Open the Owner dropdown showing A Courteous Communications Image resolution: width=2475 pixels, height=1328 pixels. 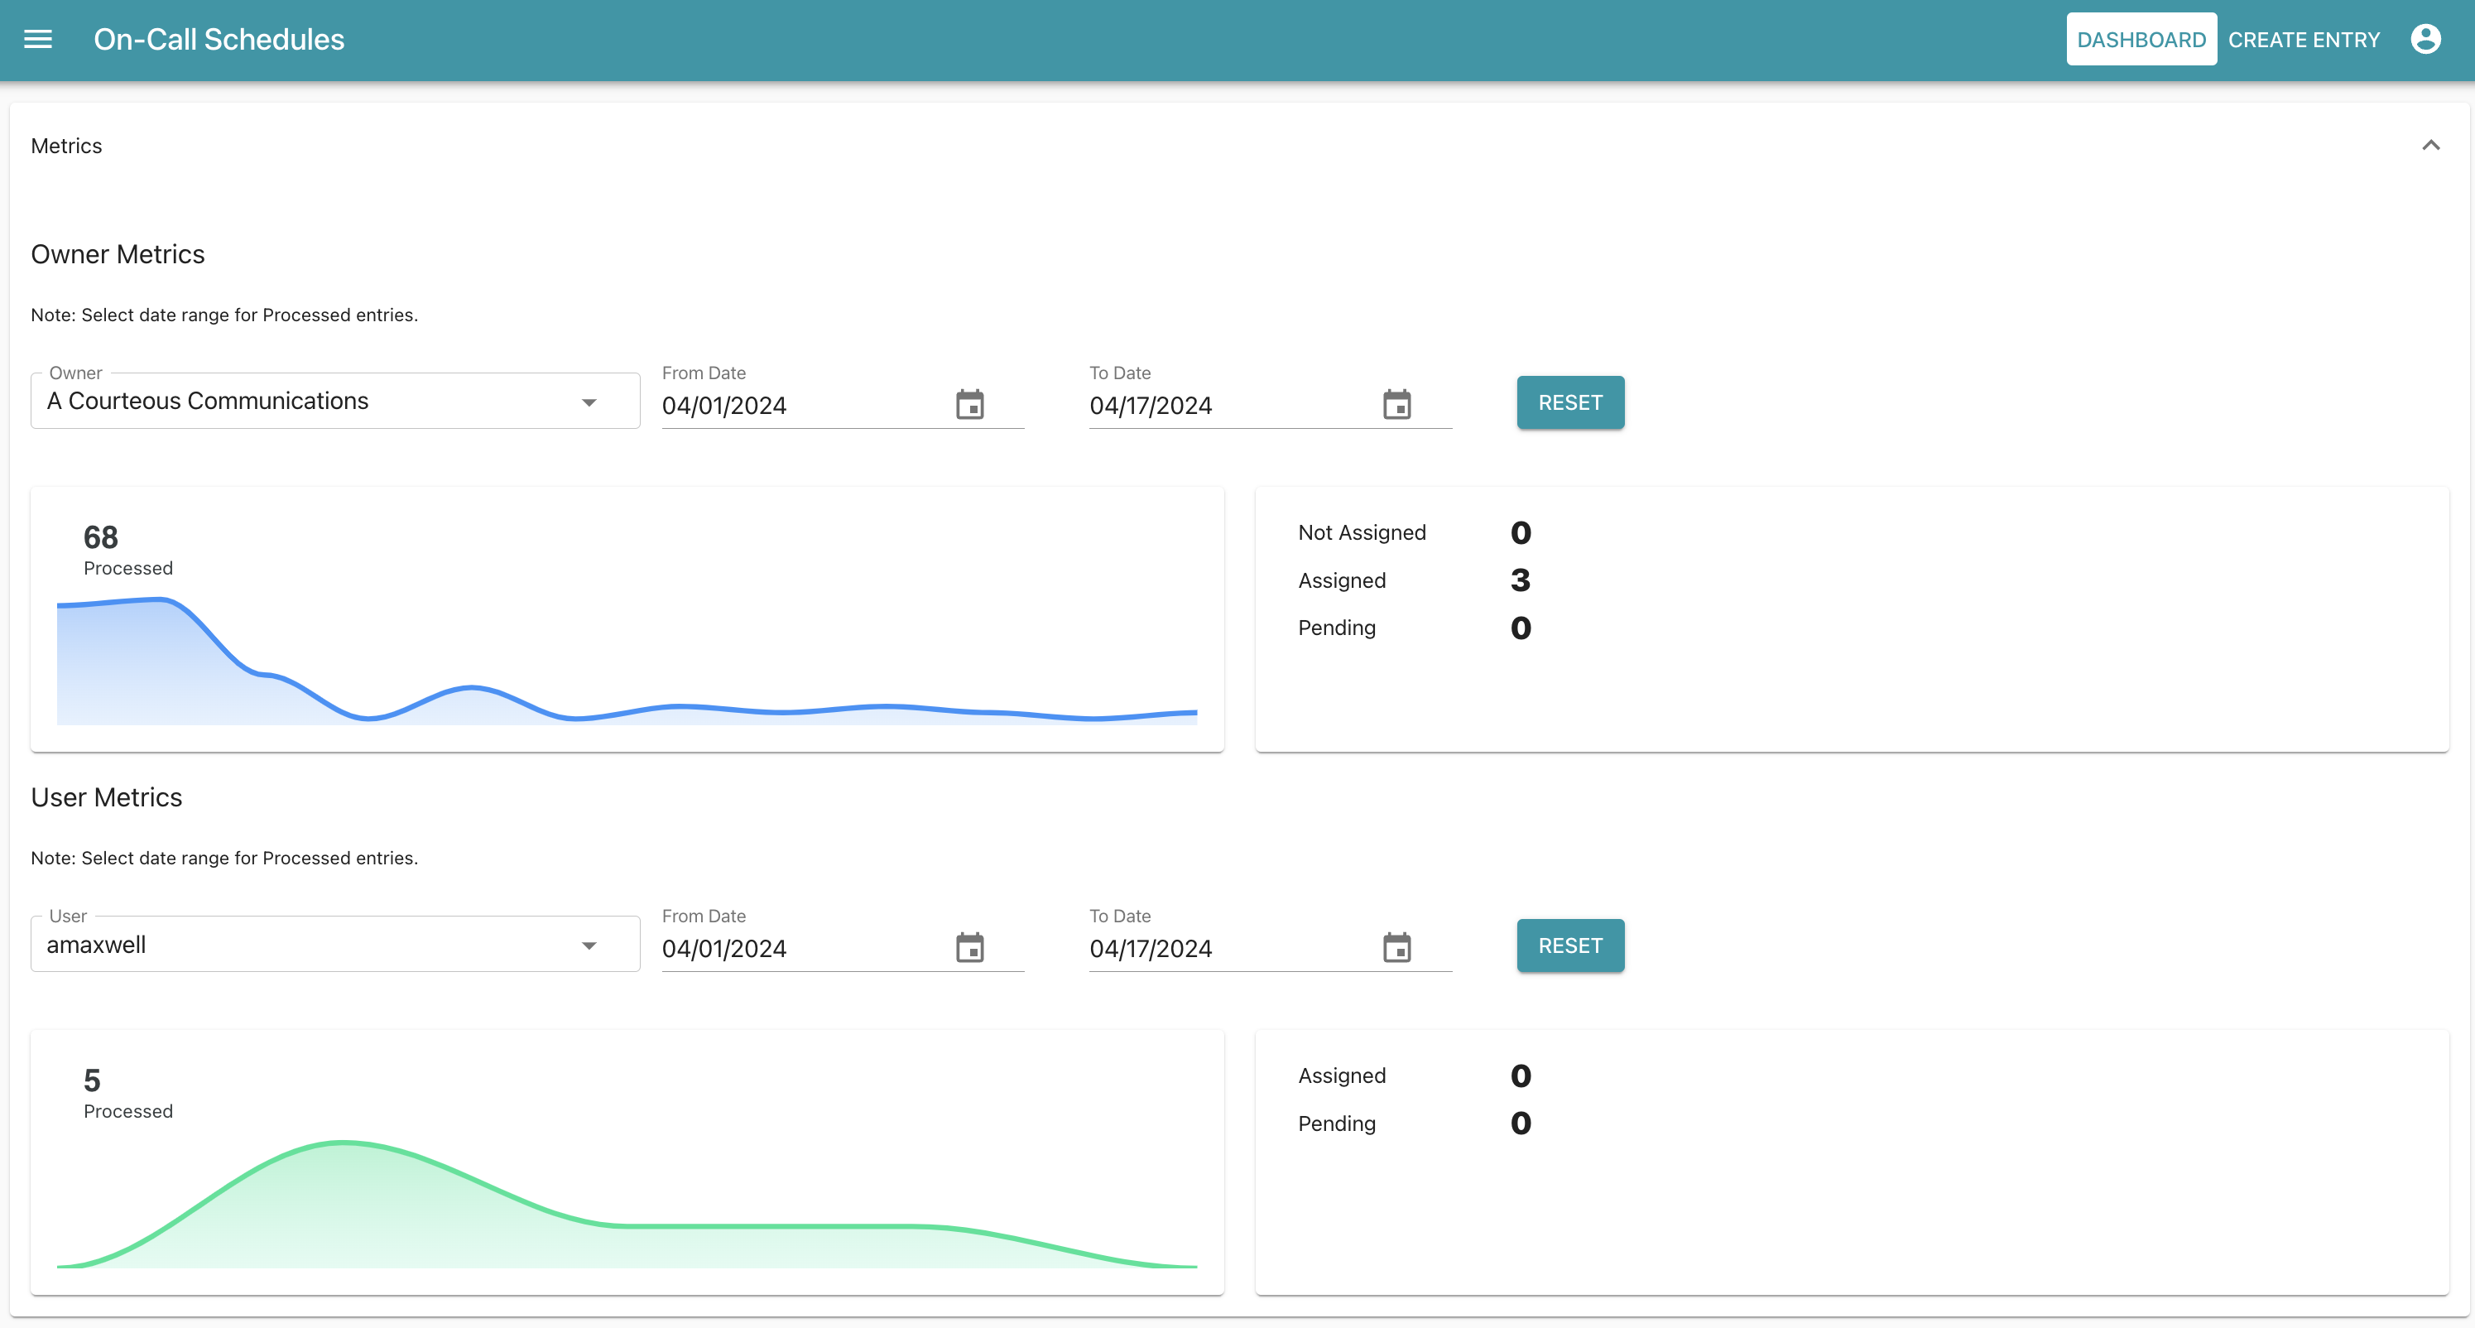pyautogui.click(x=335, y=401)
